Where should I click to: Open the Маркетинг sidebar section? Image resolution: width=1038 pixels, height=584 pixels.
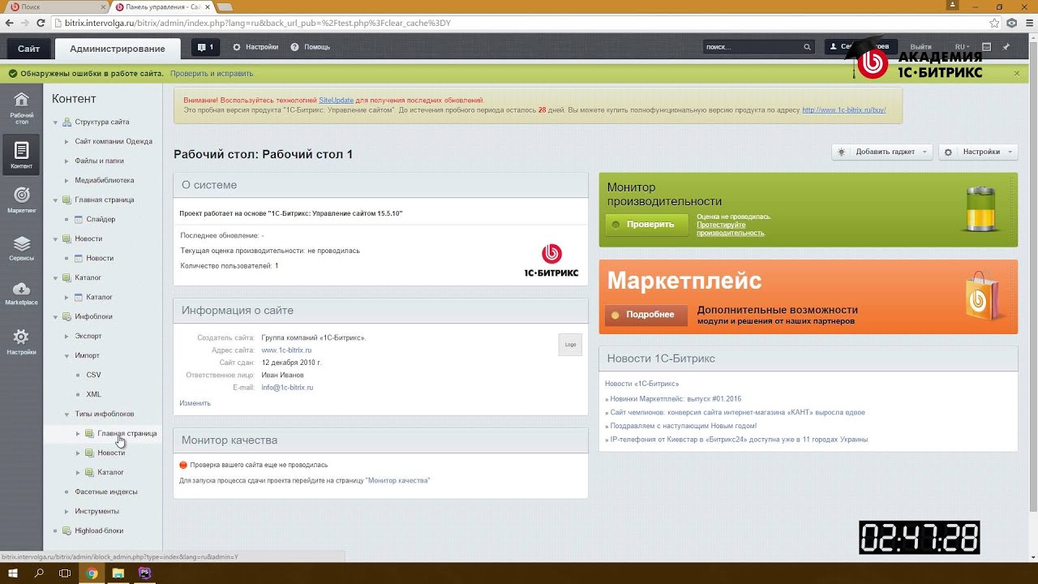point(21,200)
